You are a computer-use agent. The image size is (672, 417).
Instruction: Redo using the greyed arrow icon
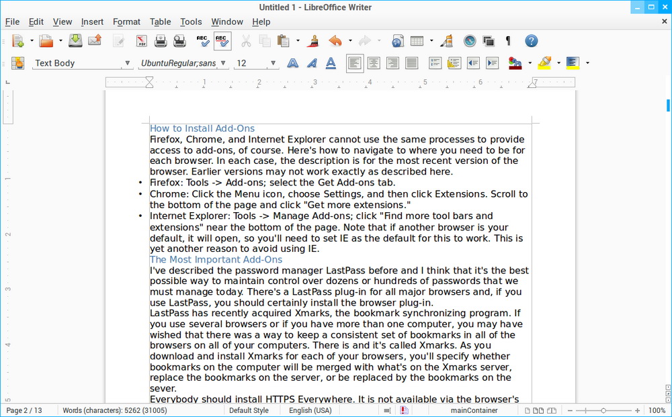point(364,41)
